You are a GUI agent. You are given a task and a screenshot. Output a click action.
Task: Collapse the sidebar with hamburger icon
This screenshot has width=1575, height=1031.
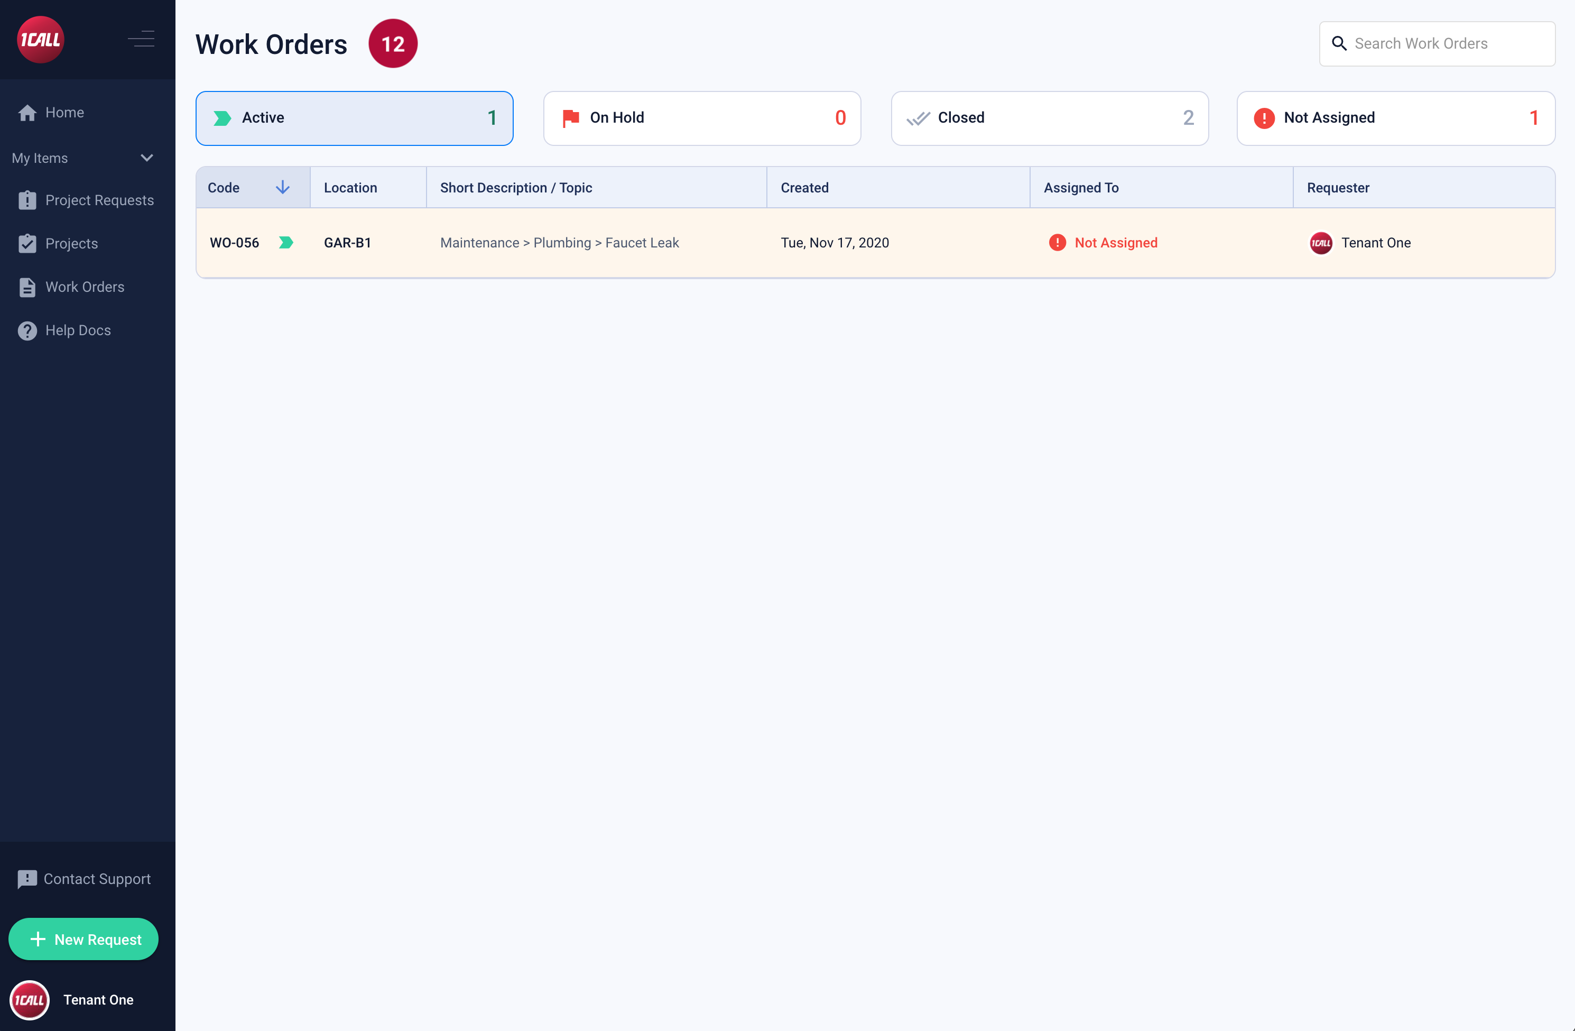[141, 39]
